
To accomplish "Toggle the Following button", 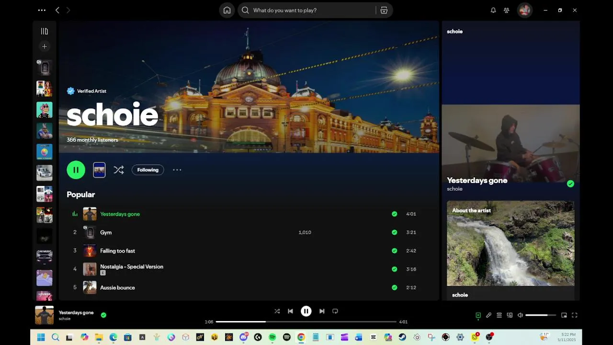I will (148, 170).
